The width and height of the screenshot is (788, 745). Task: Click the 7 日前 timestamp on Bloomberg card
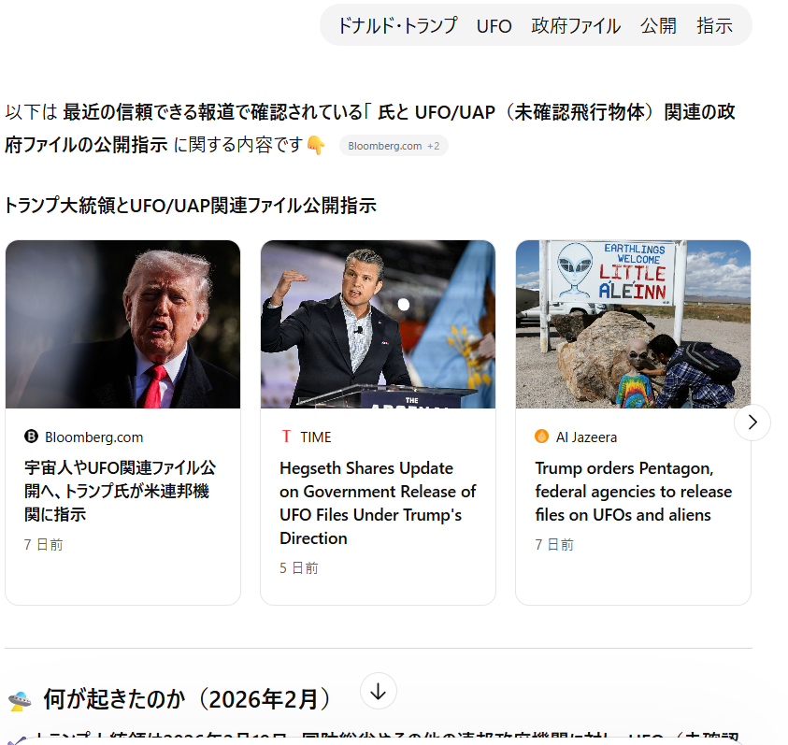coord(44,544)
